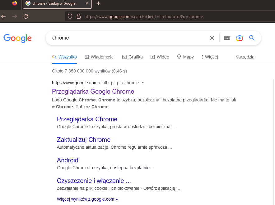
Task: Open the Przeglądarka Google Chrome result
Action: point(93,91)
